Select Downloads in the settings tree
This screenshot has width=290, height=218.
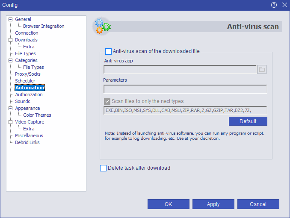(26, 40)
